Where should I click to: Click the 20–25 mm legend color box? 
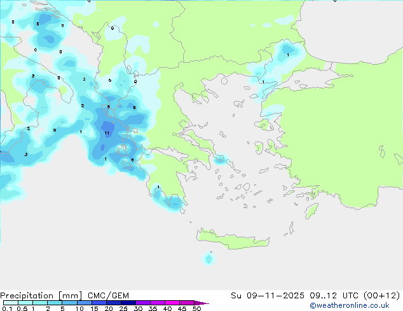click(113, 303)
